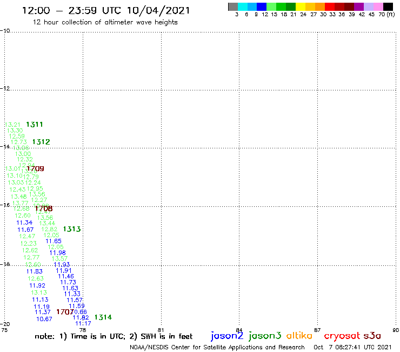This screenshot has height=352, width=400.
Task: Click the blue wave height value 11.17
Action: (x=83, y=323)
